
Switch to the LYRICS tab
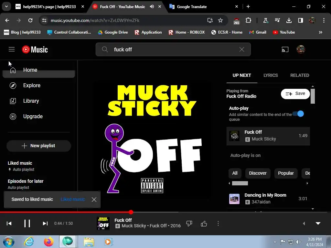pos(271,75)
